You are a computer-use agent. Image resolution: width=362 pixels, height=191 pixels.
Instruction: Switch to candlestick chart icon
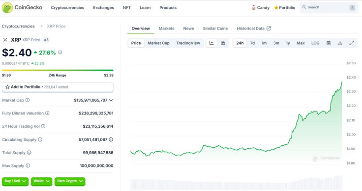tap(223, 43)
